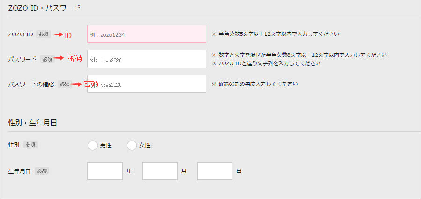Click the birth month (月) field
Screen dimensions: 421x199
coord(160,171)
